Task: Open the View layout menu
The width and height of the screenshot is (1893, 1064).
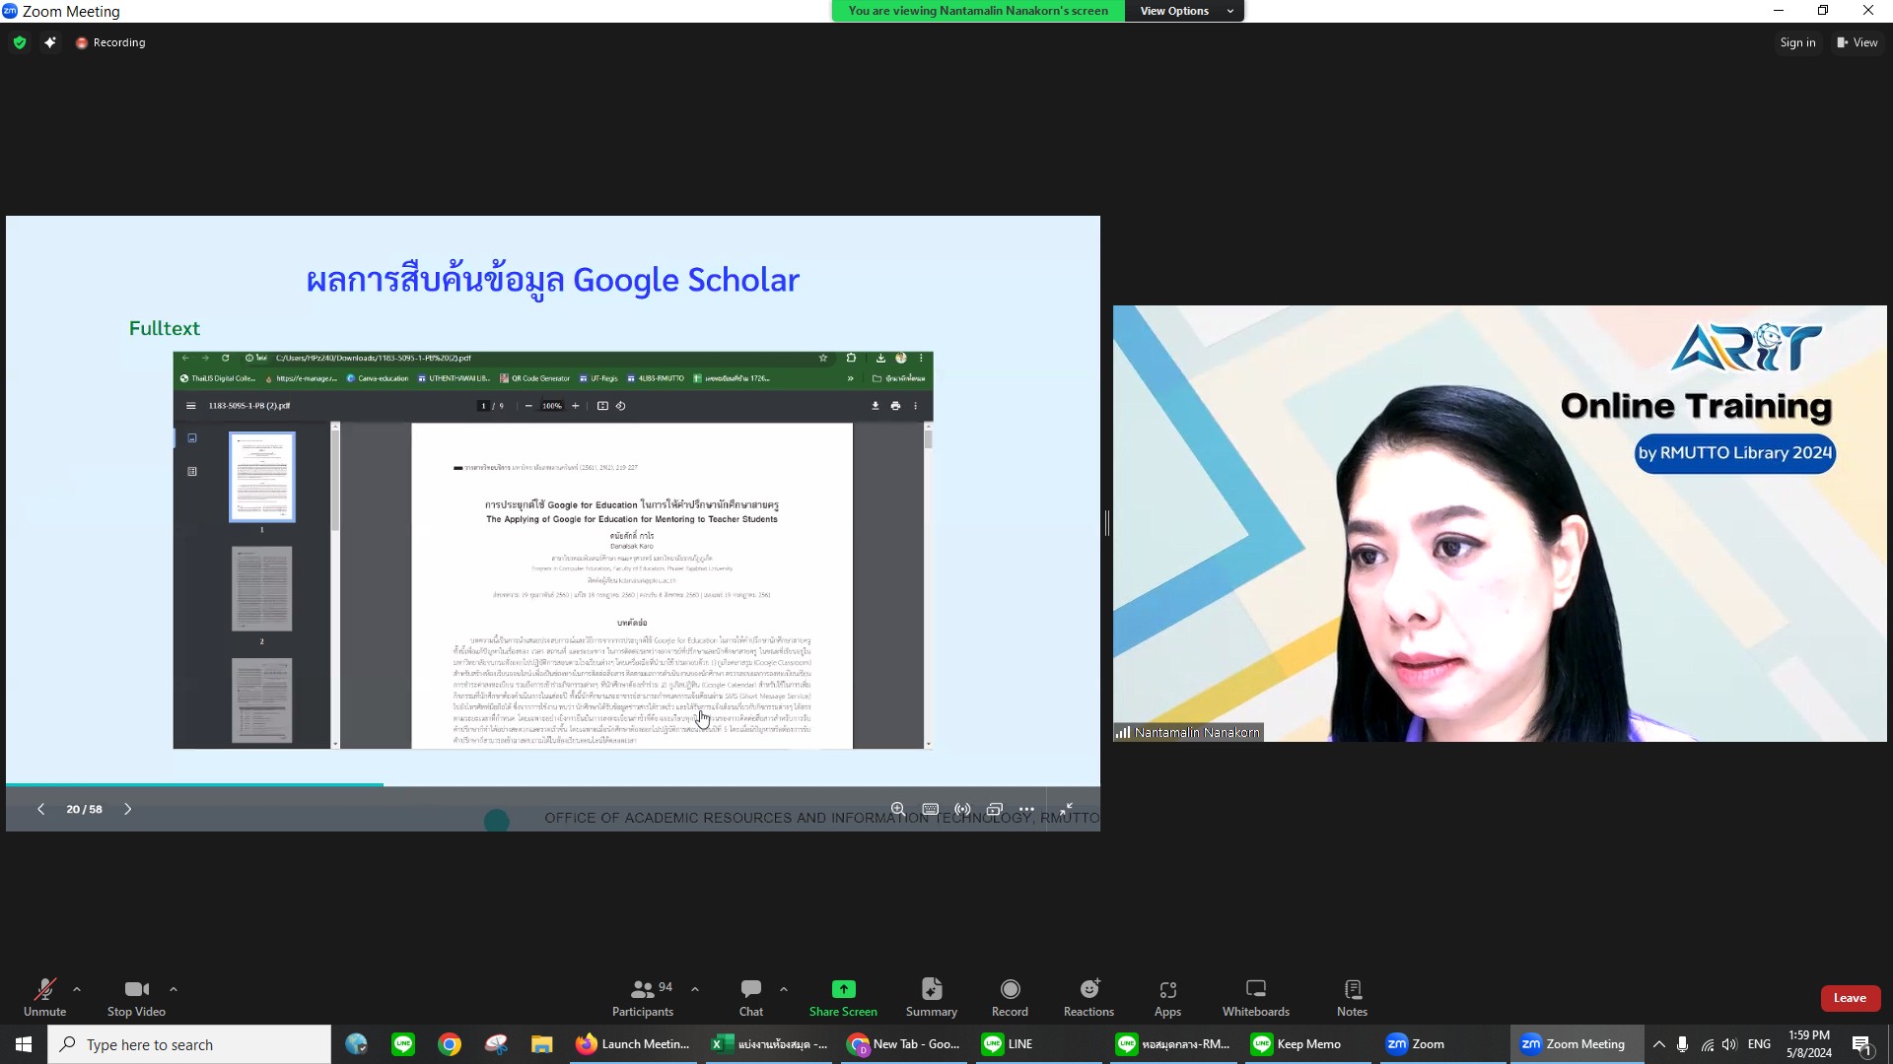Action: (1858, 42)
